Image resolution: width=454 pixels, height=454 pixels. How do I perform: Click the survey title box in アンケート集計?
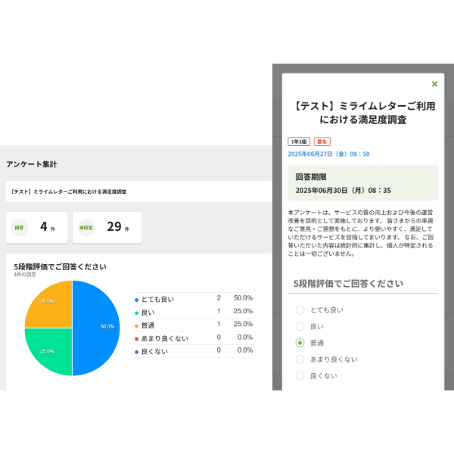138,191
